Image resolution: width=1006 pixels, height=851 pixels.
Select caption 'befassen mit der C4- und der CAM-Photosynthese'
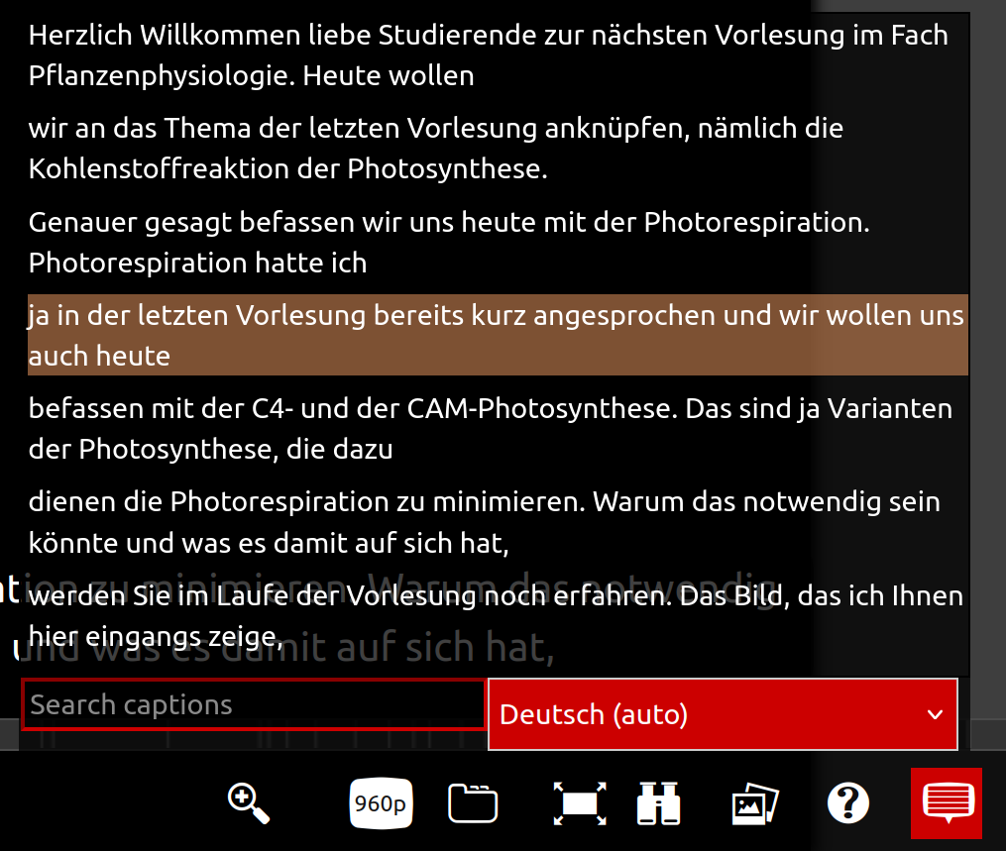pyautogui.click(x=491, y=428)
